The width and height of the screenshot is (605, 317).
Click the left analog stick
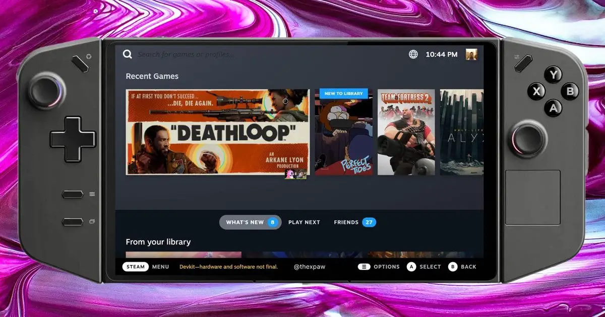pos(47,91)
